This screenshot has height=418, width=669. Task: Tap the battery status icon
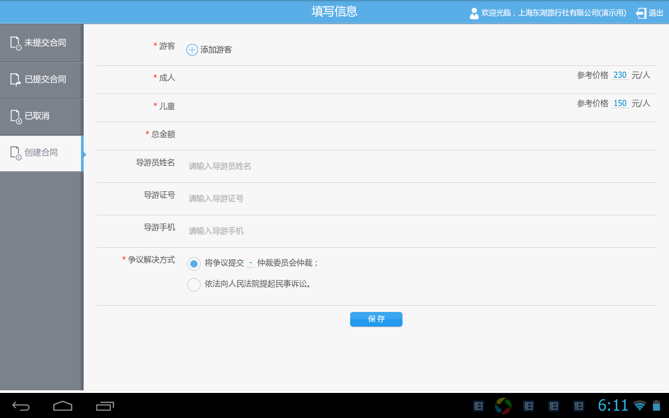click(656, 405)
